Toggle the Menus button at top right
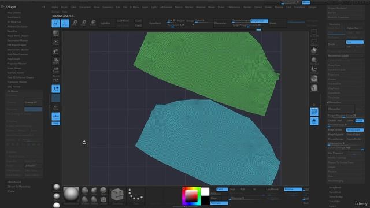370x208 pixels. [306, 2]
